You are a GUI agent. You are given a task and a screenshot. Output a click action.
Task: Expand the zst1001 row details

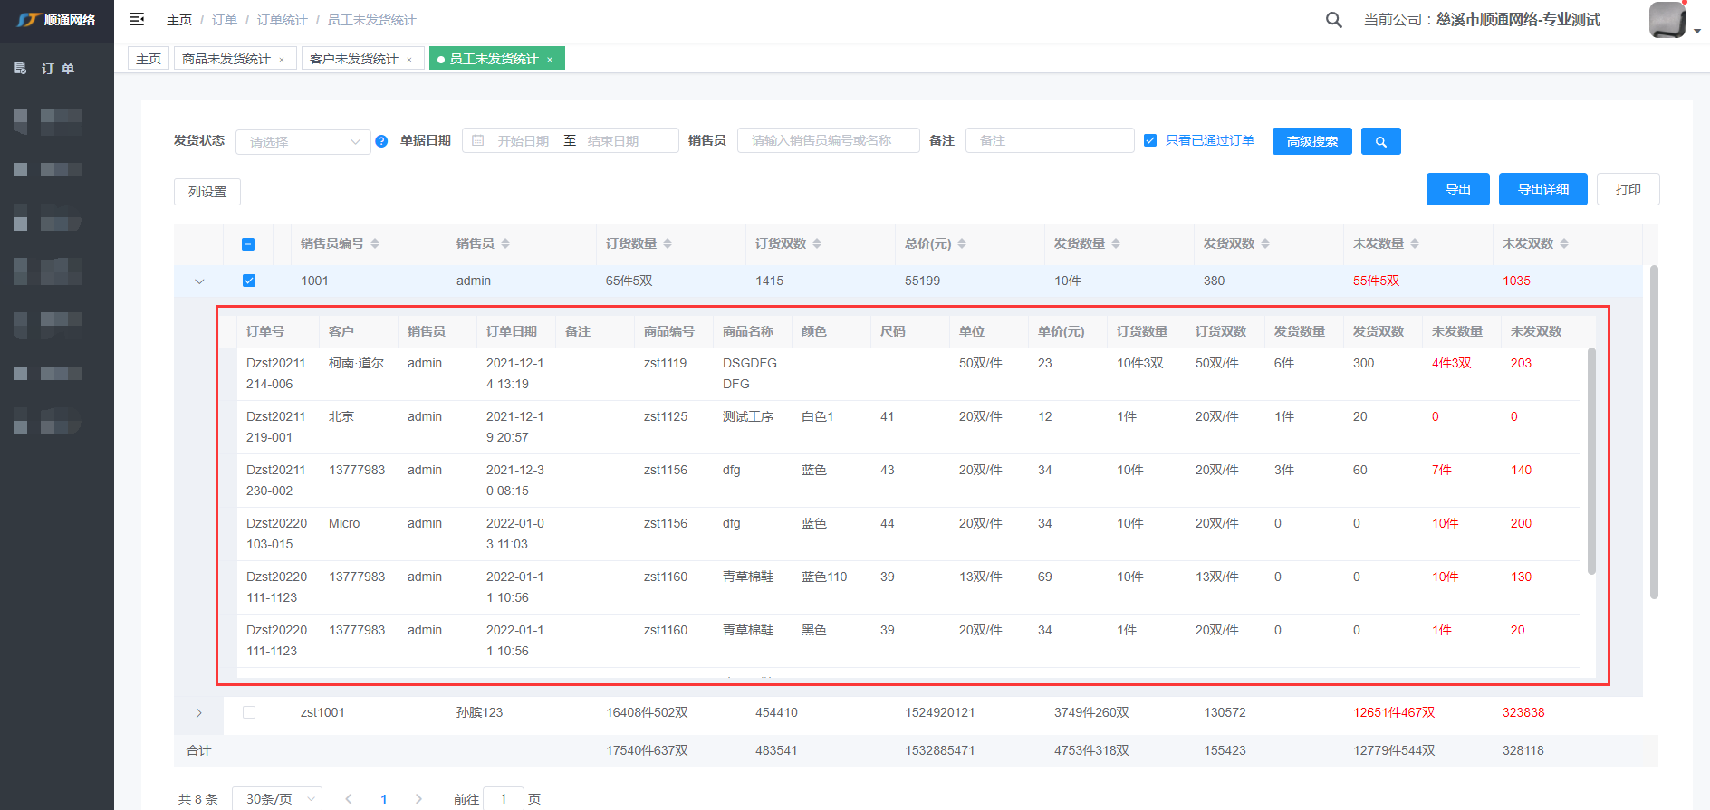click(x=199, y=713)
